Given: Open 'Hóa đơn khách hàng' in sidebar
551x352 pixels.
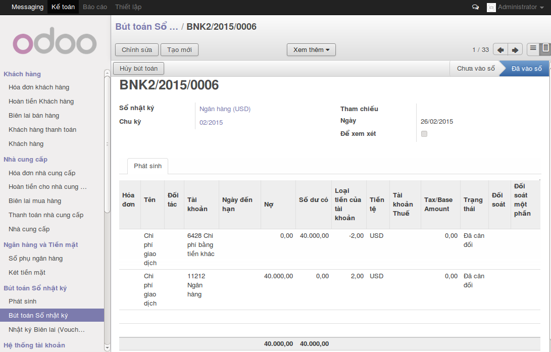Looking at the screenshot, I should coord(39,87).
